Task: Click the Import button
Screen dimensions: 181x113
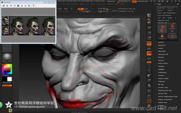Action: coord(162,10)
